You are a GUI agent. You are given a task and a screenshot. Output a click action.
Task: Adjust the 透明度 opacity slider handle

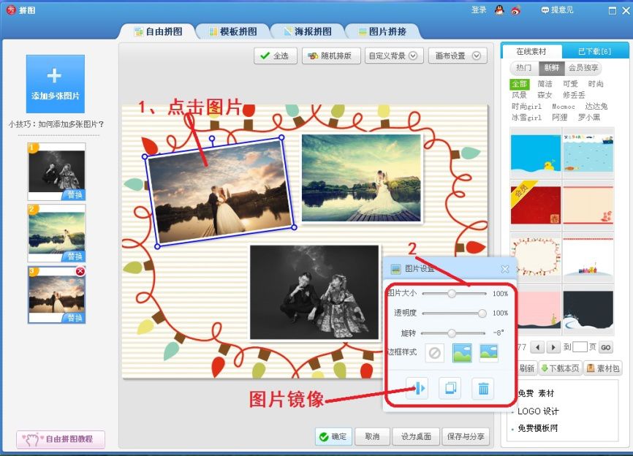482,313
